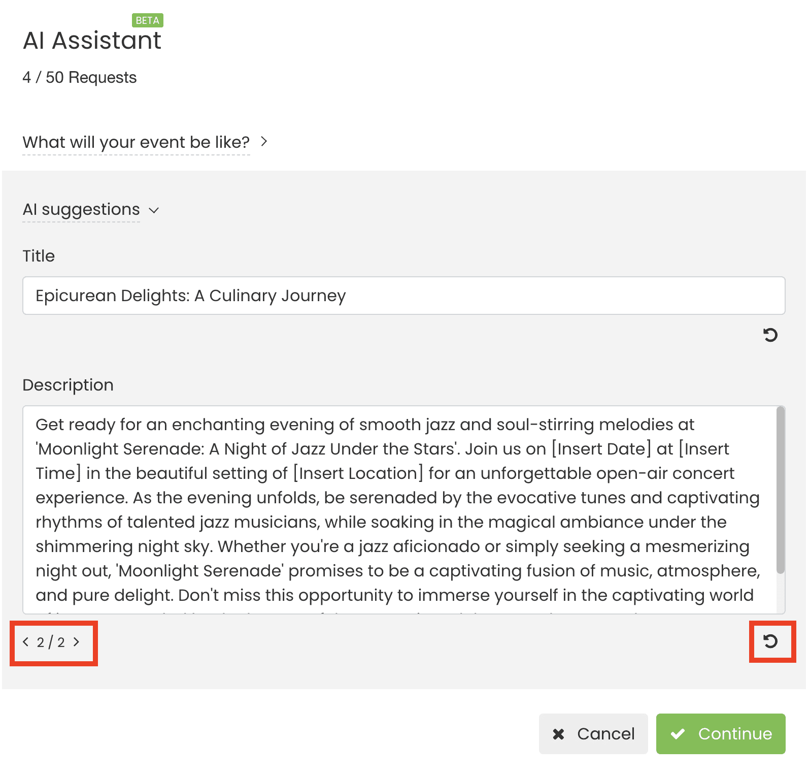Click inside the Title input field
The height and width of the screenshot is (775, 809).
point(403,296)
